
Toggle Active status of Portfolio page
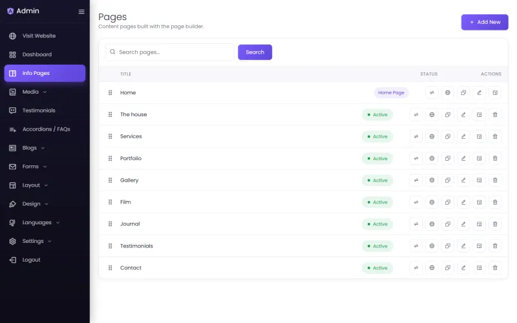[x=377, y=158]
